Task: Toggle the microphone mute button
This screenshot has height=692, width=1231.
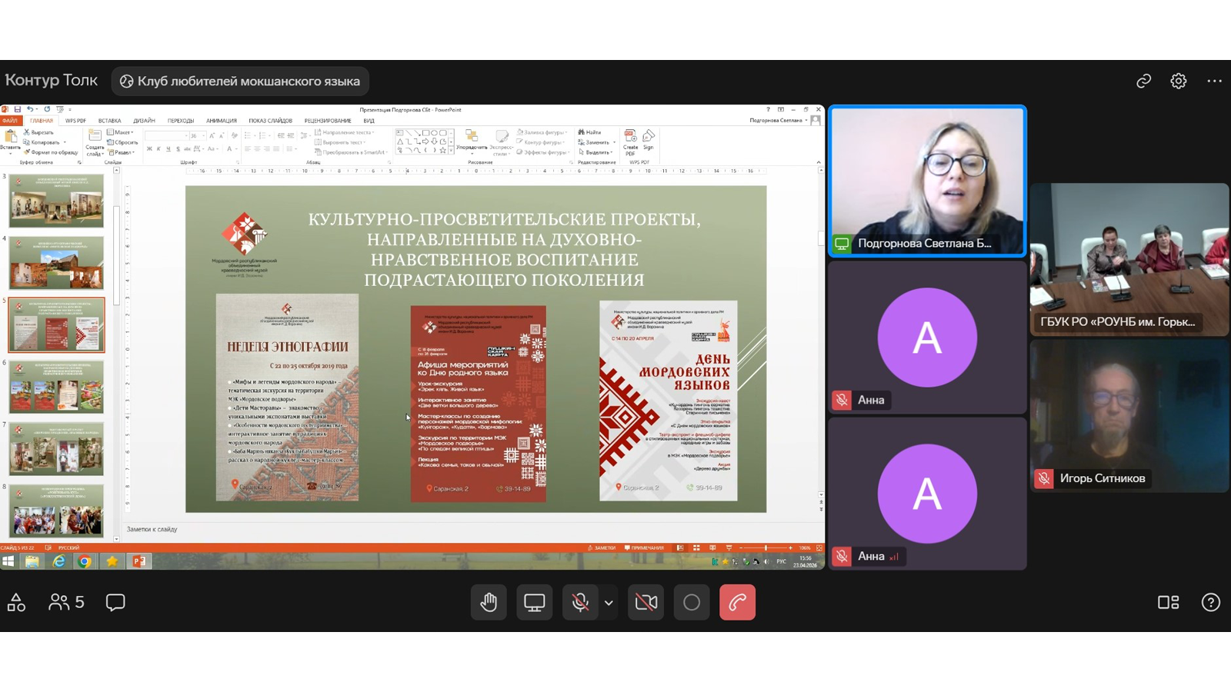Action: pyautogui.click(x=580, y=603)
